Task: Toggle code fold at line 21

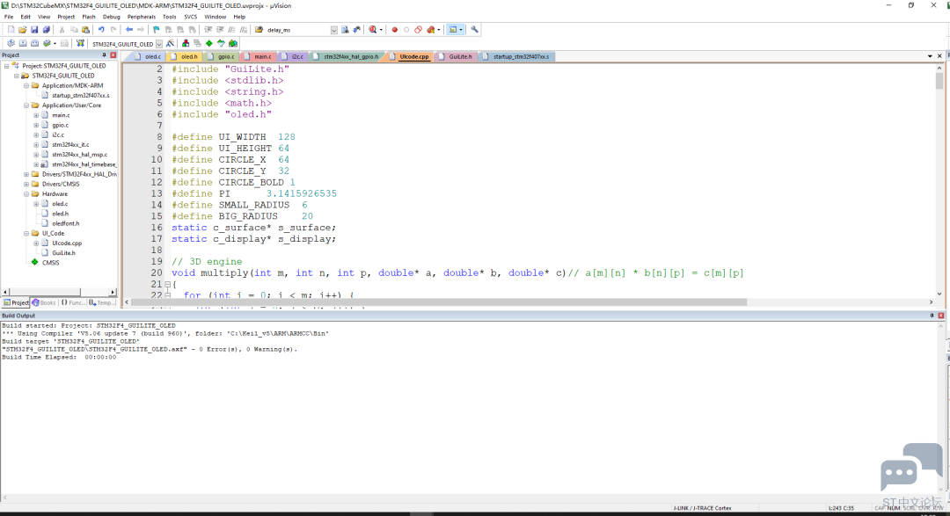Action: point(168,284)
